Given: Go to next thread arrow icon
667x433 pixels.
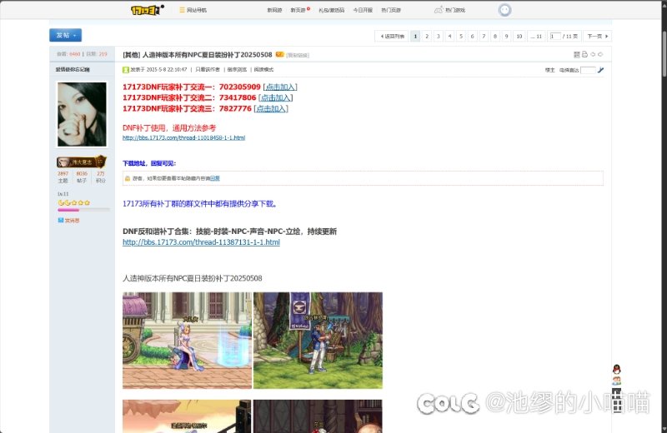Looking at the screenshot, I should (600, 54).
